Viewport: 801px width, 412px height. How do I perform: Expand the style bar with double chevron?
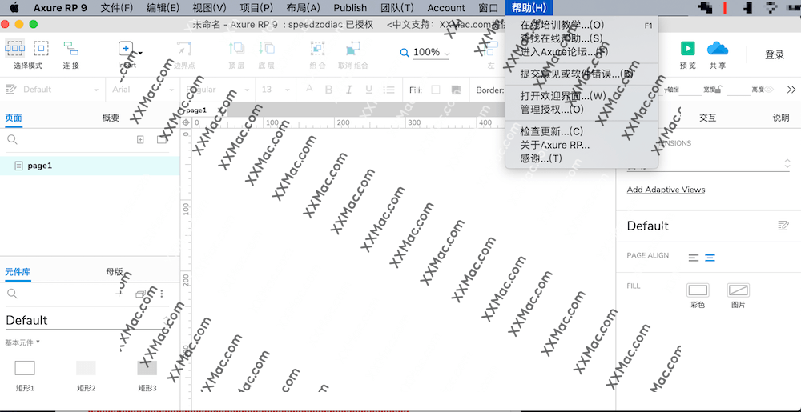coord(791,90)
